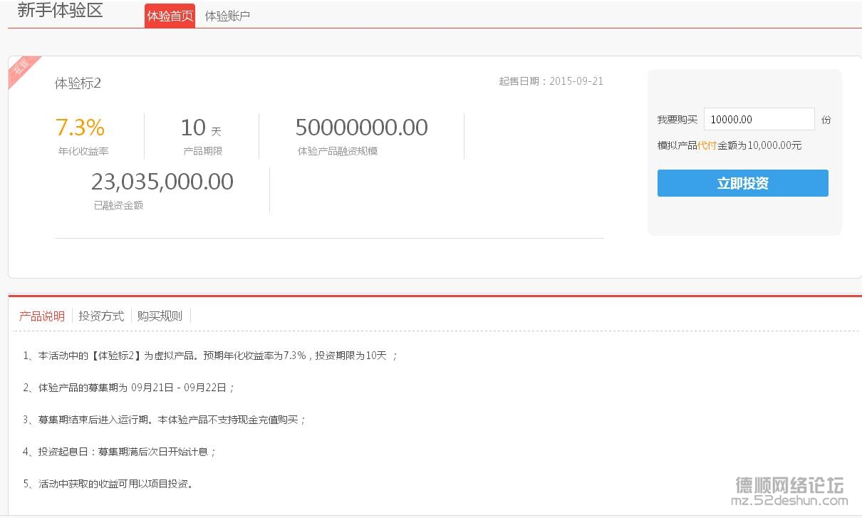This screenshot has height=518, width=862.
Task: Open the 购买规则 tab
Action: [160, 316]
